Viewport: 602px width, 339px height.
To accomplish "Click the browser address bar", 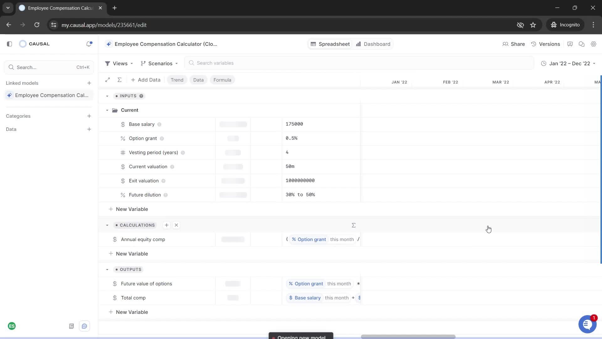I will click(282, 25).
